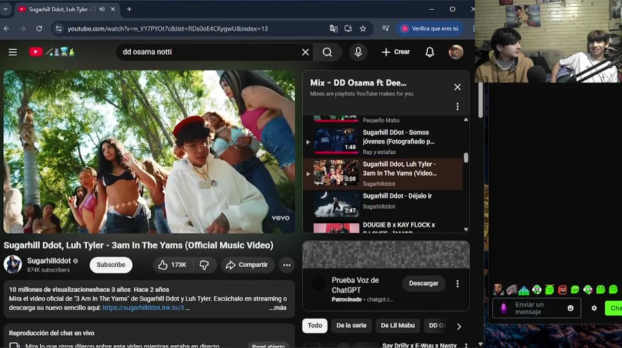The height and width of the screenshot is (348, 622).
Task: Click Descargar on ChatGPT ad
Action: [x=423, y=284]
